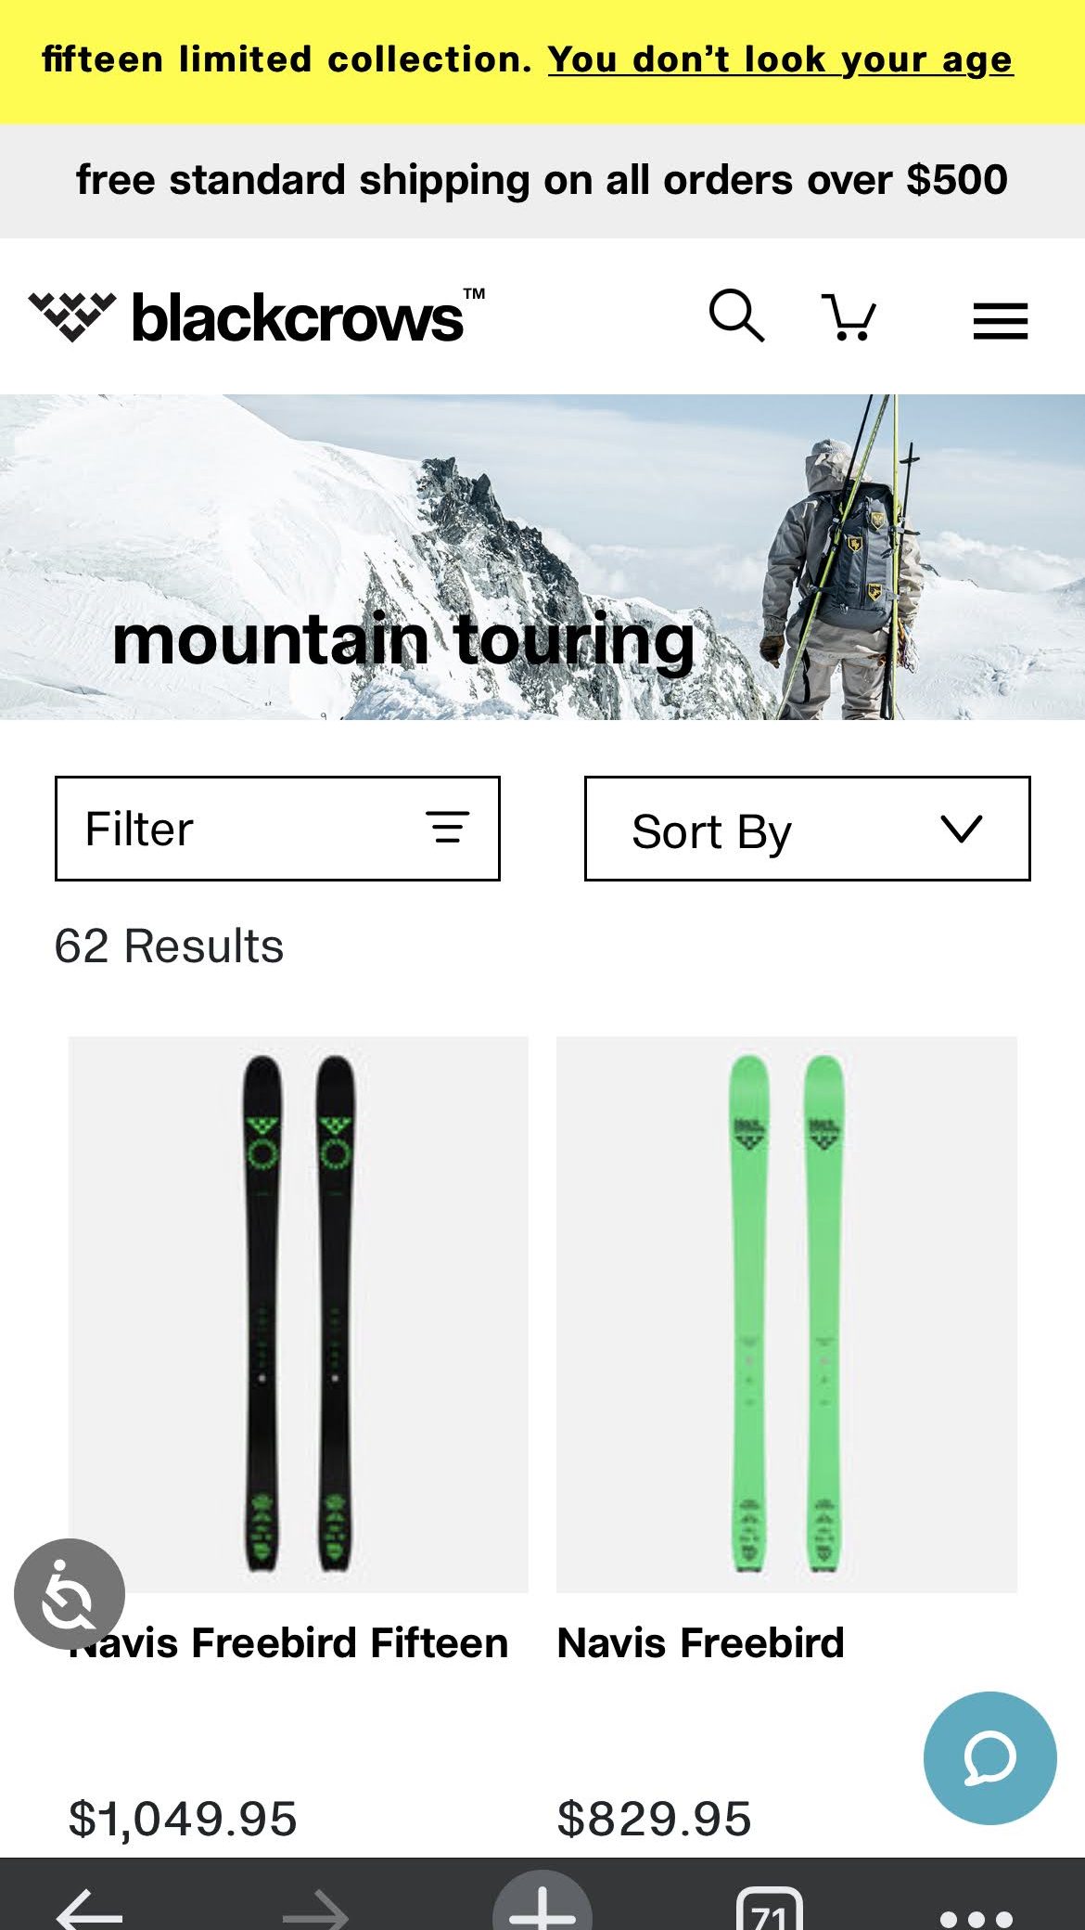
Task: Follow "You don't look your age" link
Action: coord(780,60)
